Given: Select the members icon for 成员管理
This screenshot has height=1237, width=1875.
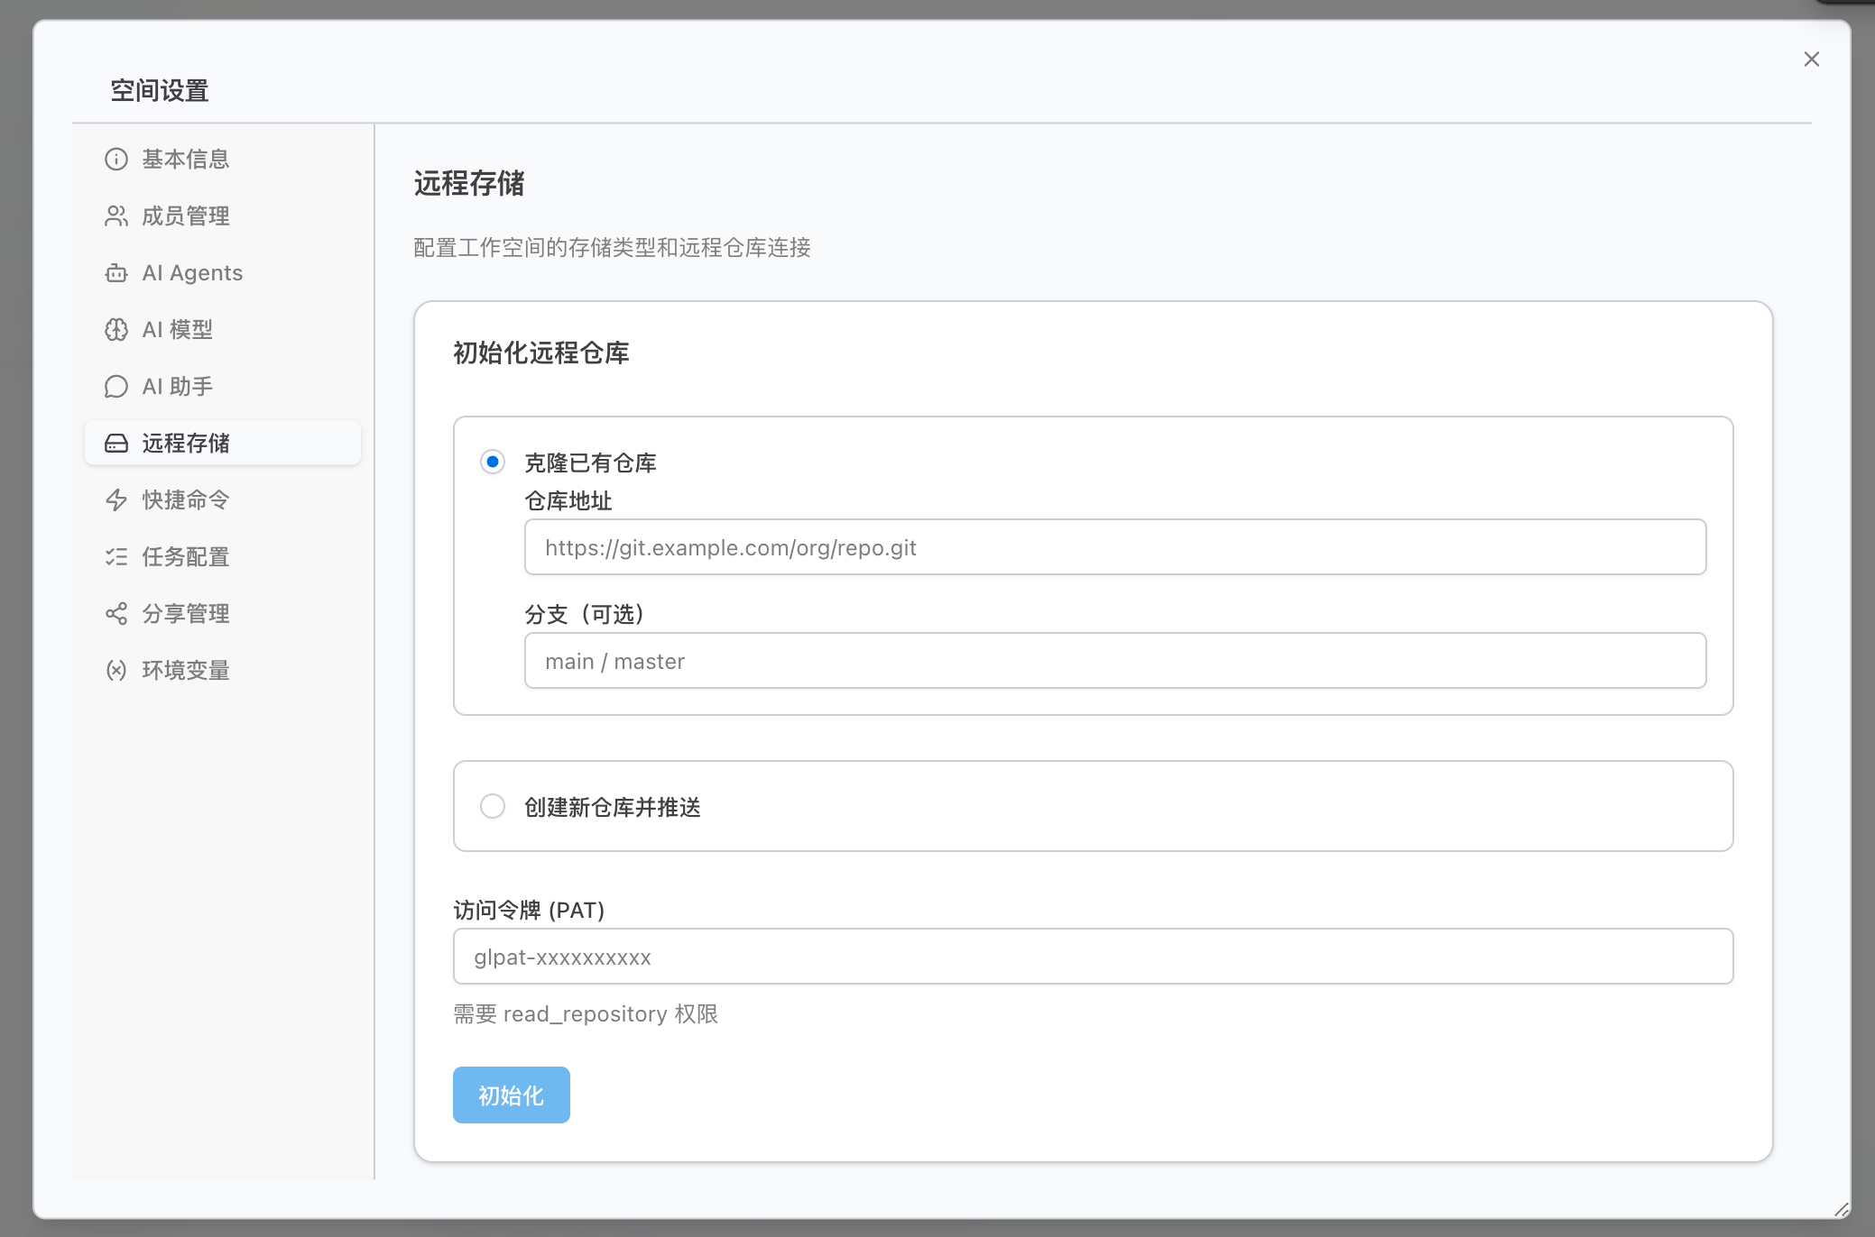Looking at the screenshot, I should point(116,215).
